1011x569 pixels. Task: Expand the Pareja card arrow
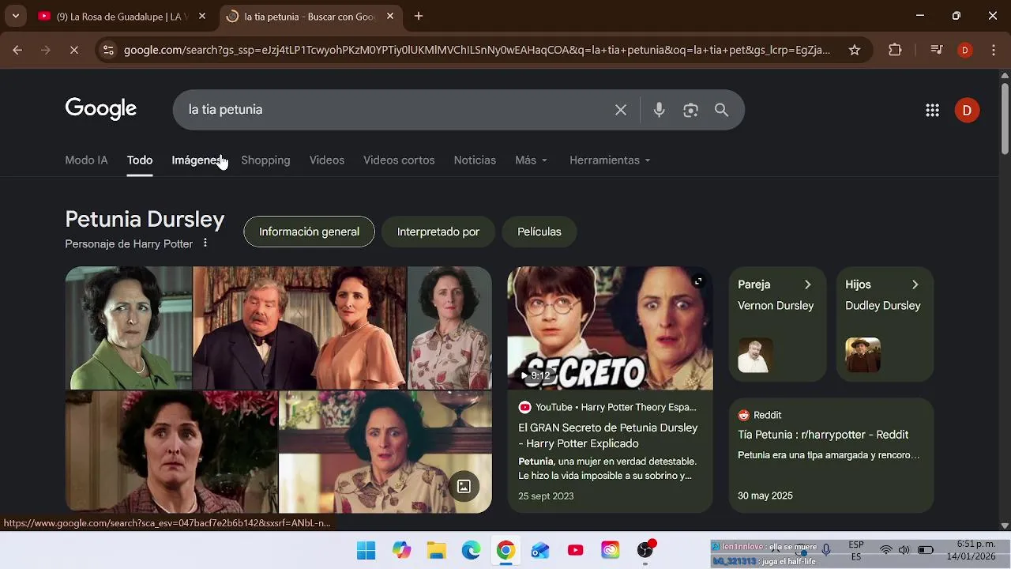[807, 284]
